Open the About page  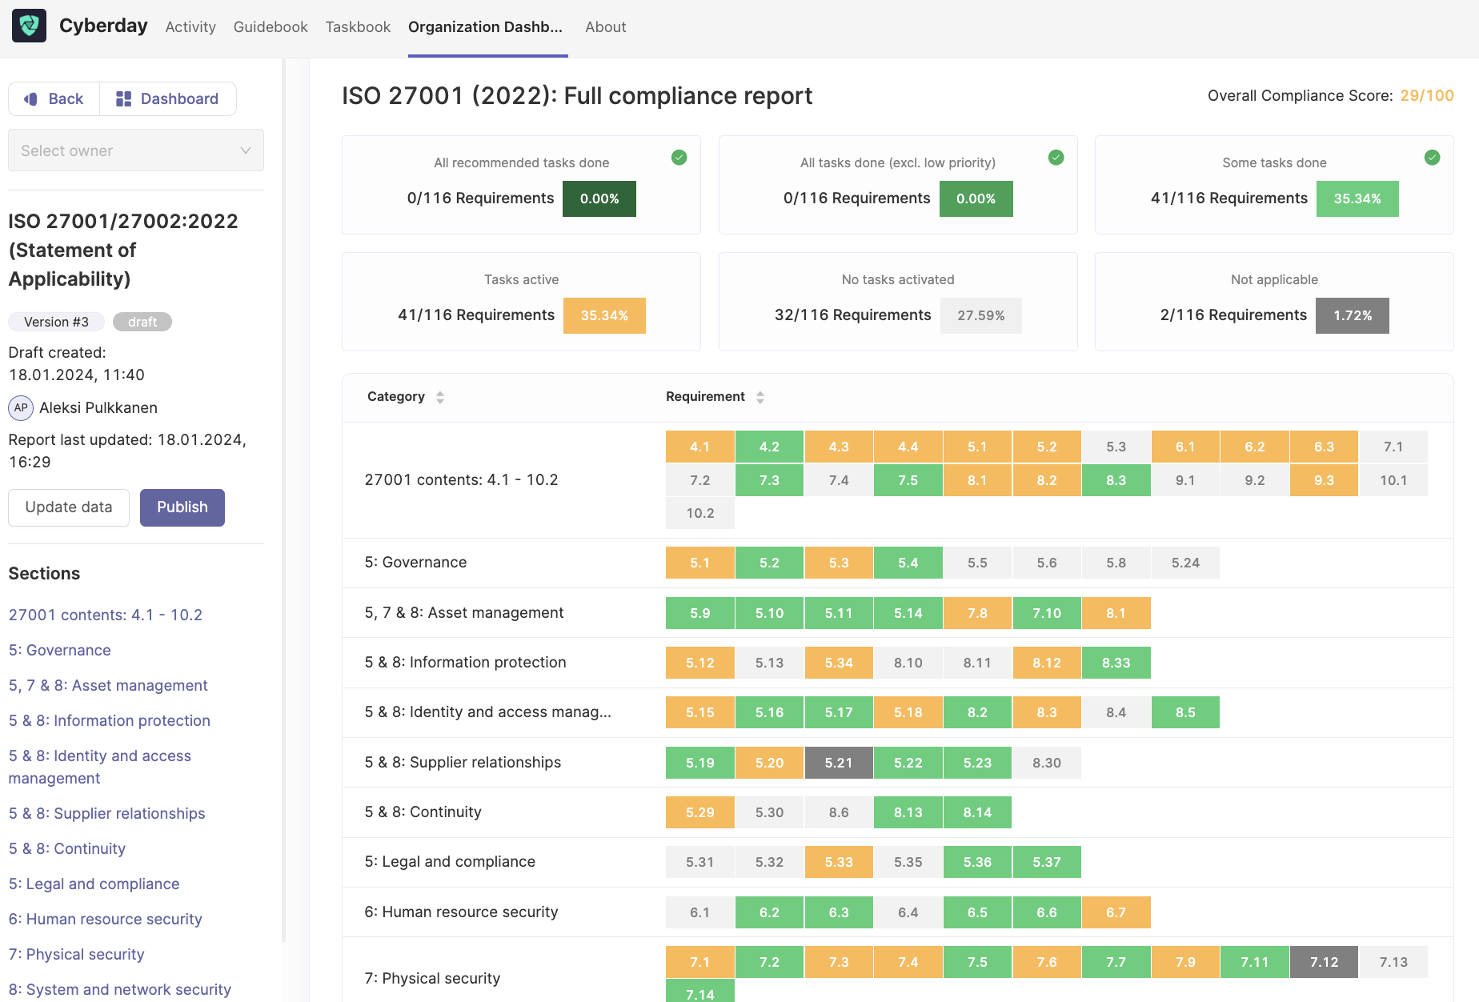605,26
